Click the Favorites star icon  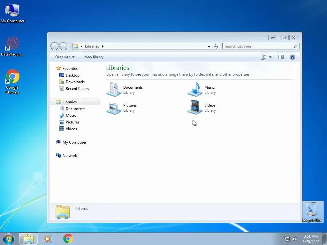[x=58, y=68]
